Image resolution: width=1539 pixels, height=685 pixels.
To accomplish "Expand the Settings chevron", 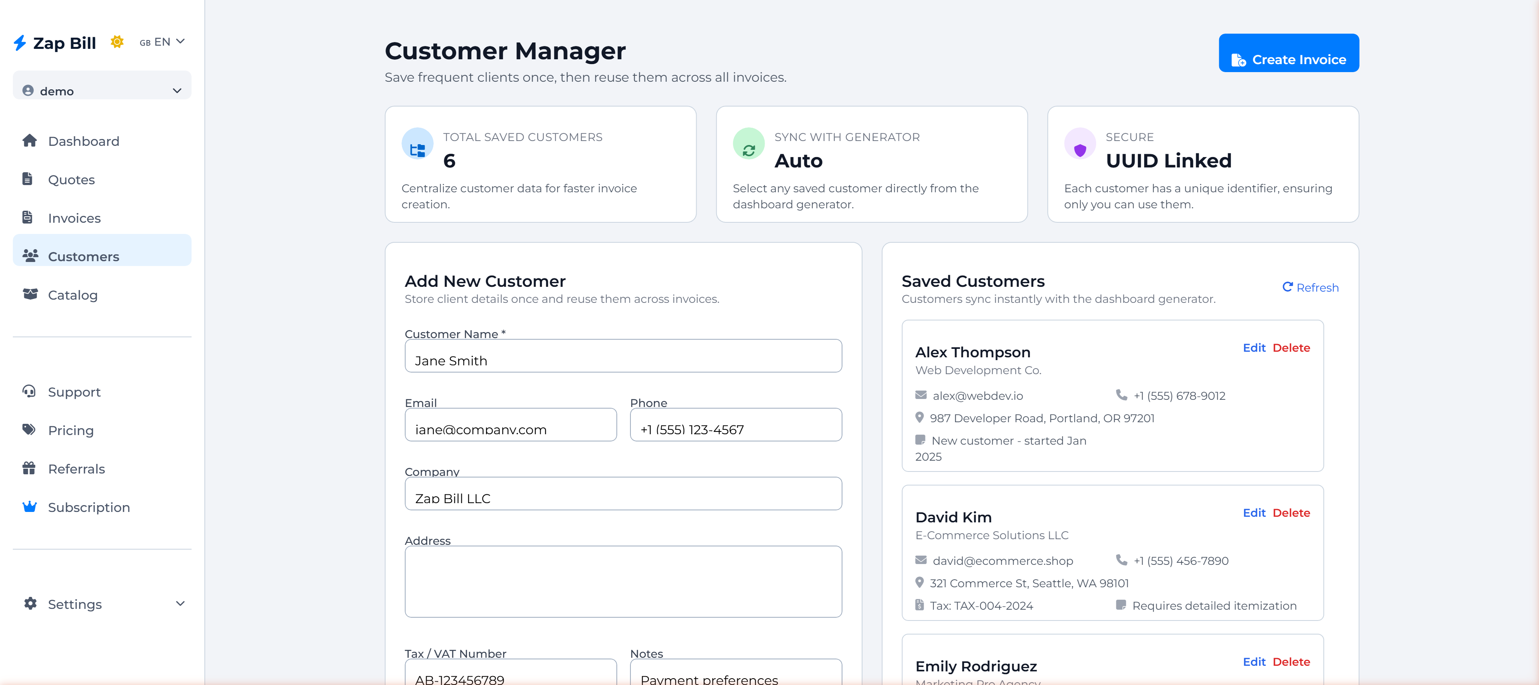I will (x=180, y=604).
